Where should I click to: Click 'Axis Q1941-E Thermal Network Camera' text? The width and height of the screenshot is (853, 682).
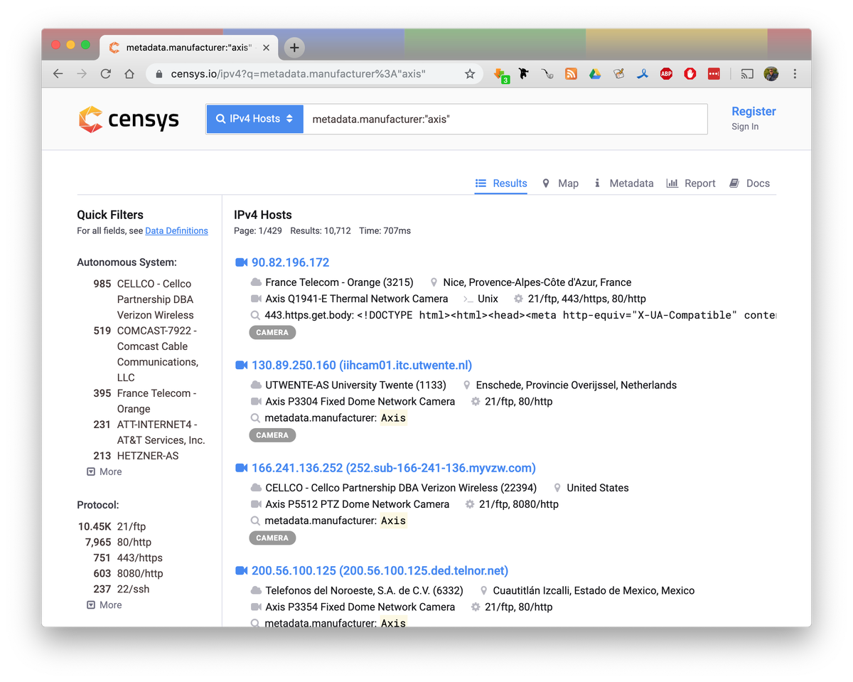point(357,299)
